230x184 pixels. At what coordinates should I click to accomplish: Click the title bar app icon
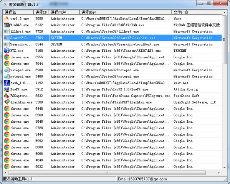5,4
